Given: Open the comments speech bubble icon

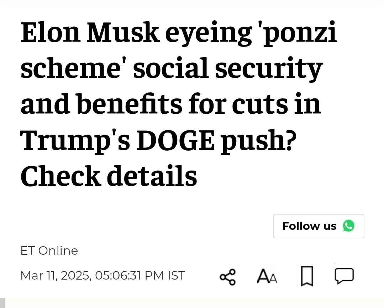Looking at the screenshot, I should tap(344, 276).
